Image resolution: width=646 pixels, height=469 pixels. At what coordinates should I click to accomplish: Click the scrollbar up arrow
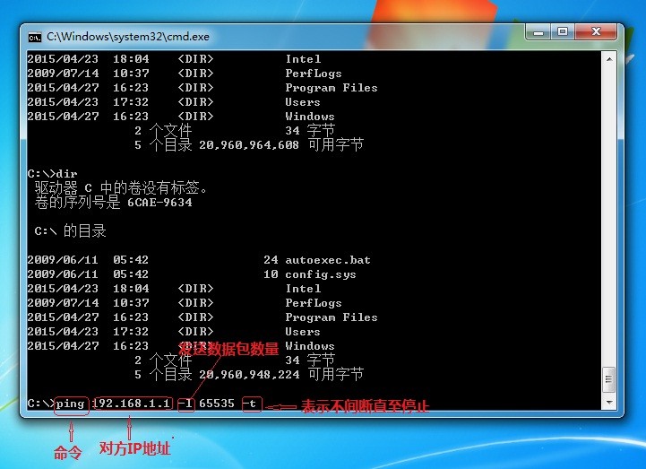click(x=609, y=59)
